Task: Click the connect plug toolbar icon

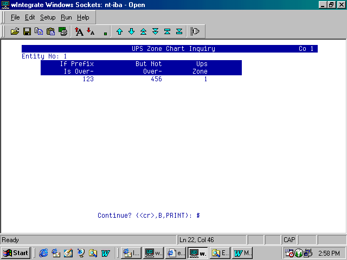Action: click(x=195, y=31)
